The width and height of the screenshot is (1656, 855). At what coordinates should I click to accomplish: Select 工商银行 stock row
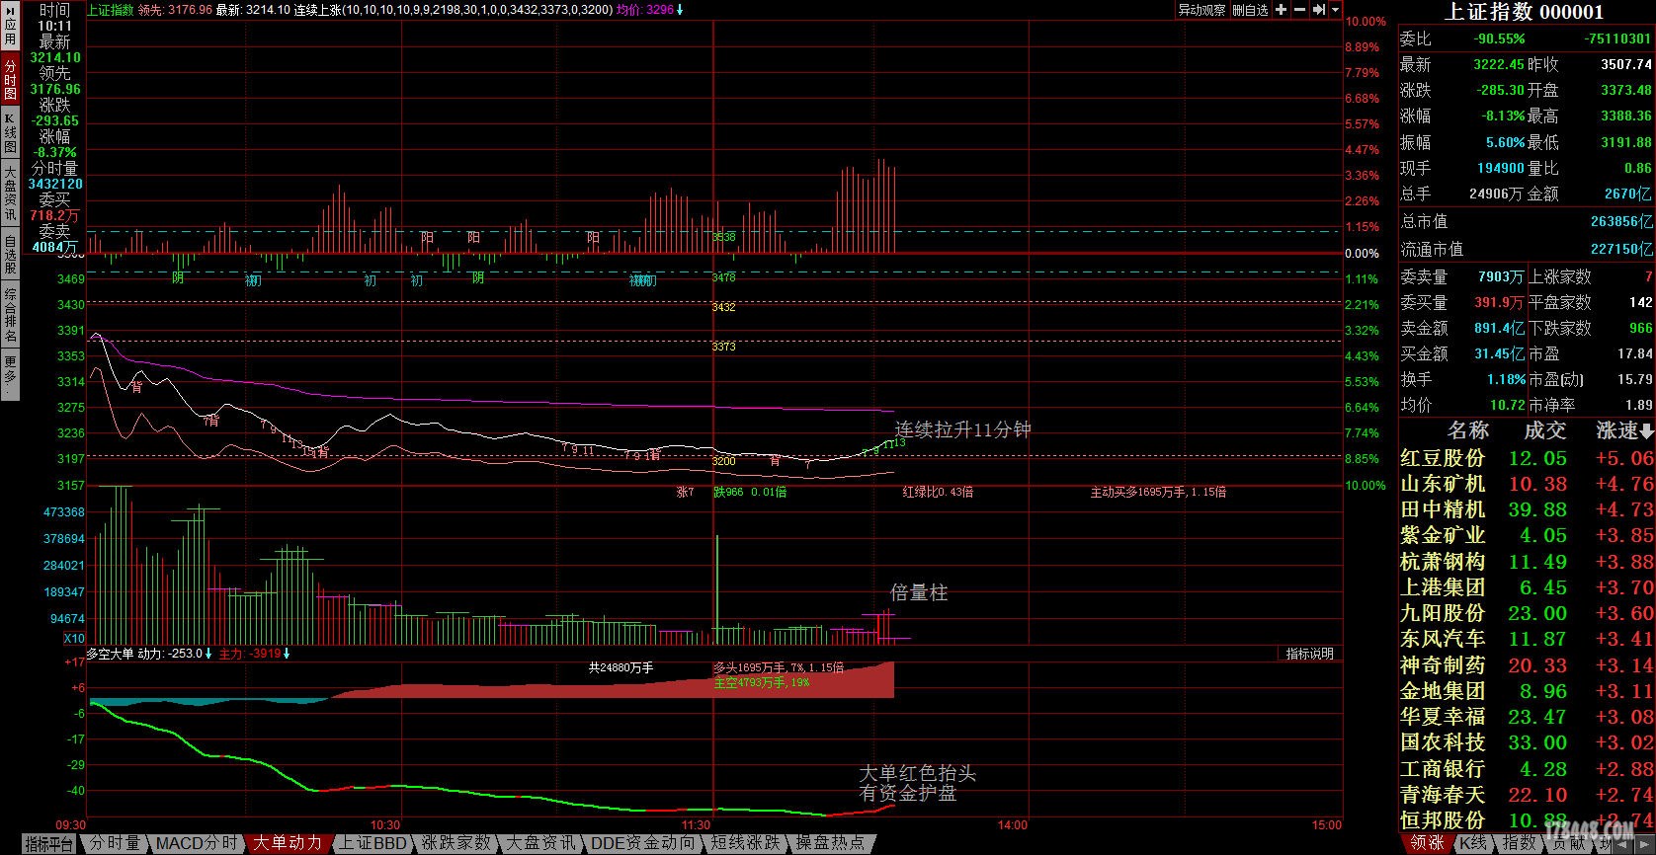1527,768
